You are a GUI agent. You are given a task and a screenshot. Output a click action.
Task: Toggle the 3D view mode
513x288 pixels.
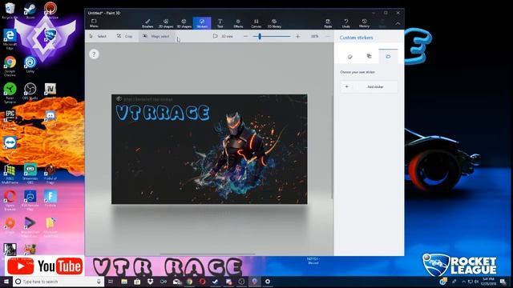coord(223,36)
